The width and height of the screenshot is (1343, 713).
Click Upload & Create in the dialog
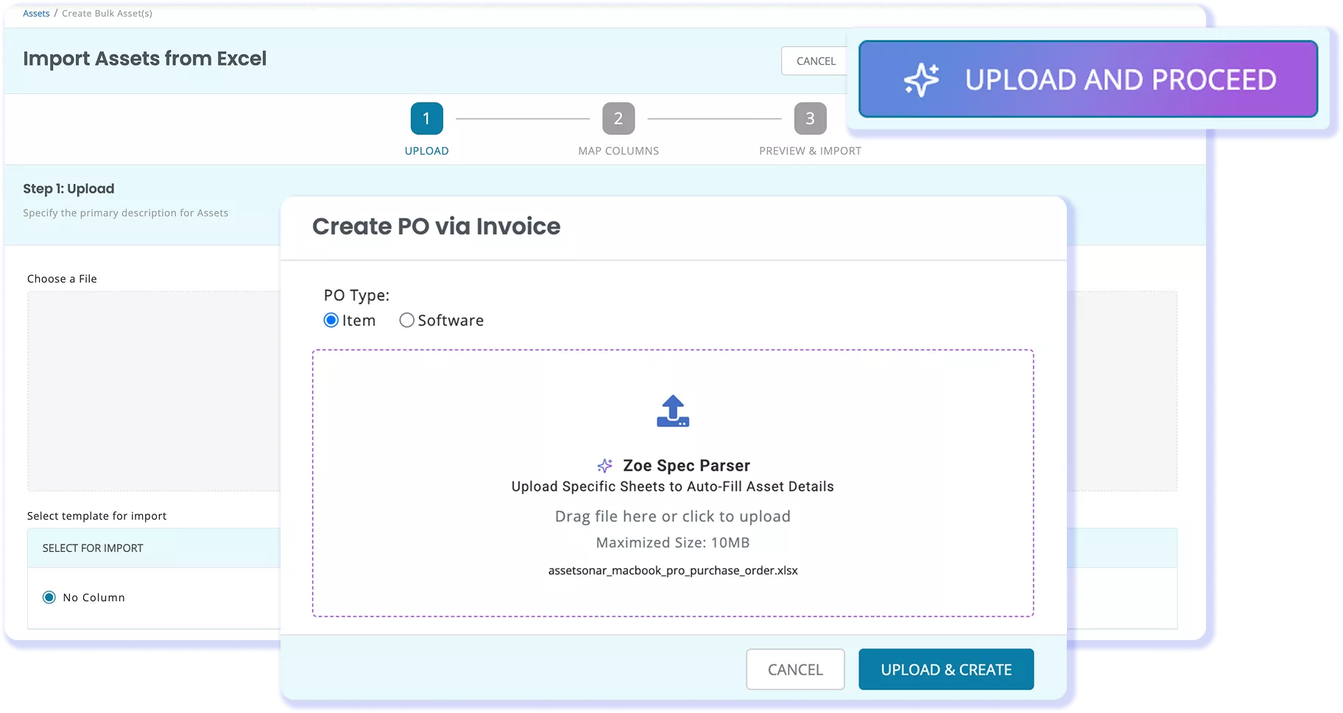(x=946, y=670)
